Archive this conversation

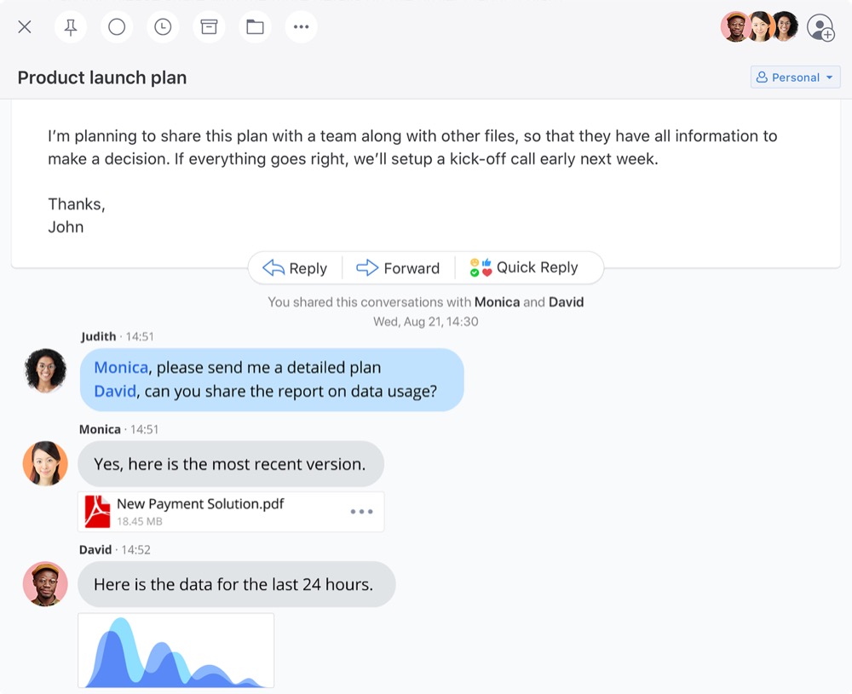tap(209, 27)
